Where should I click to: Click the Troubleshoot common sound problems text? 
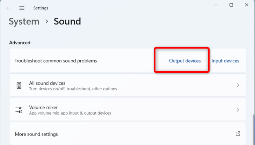(56, 61)
